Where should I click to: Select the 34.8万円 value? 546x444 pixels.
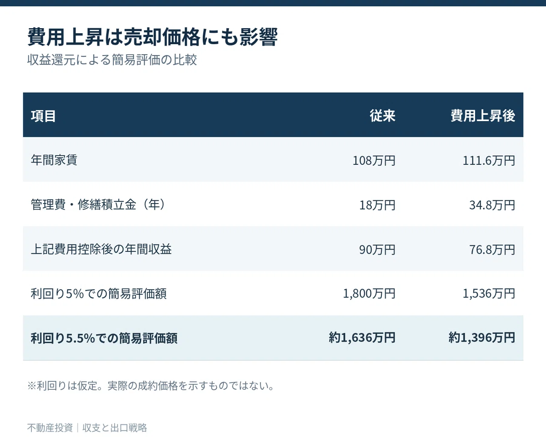492,205
